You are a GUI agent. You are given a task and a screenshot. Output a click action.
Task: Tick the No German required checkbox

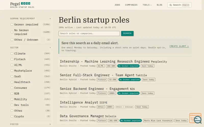(12, 32)
